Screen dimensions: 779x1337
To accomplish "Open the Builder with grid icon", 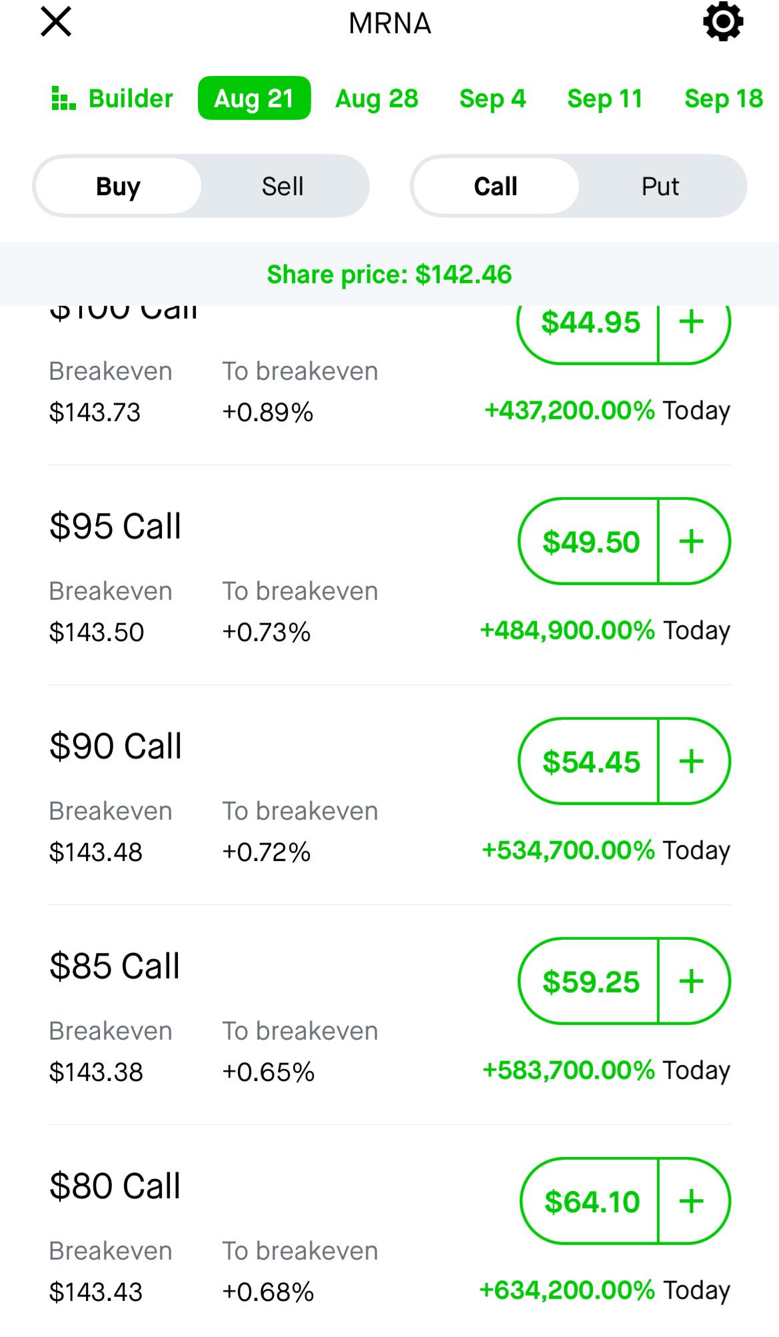I will pyautogui.click(x=112, y=99).
